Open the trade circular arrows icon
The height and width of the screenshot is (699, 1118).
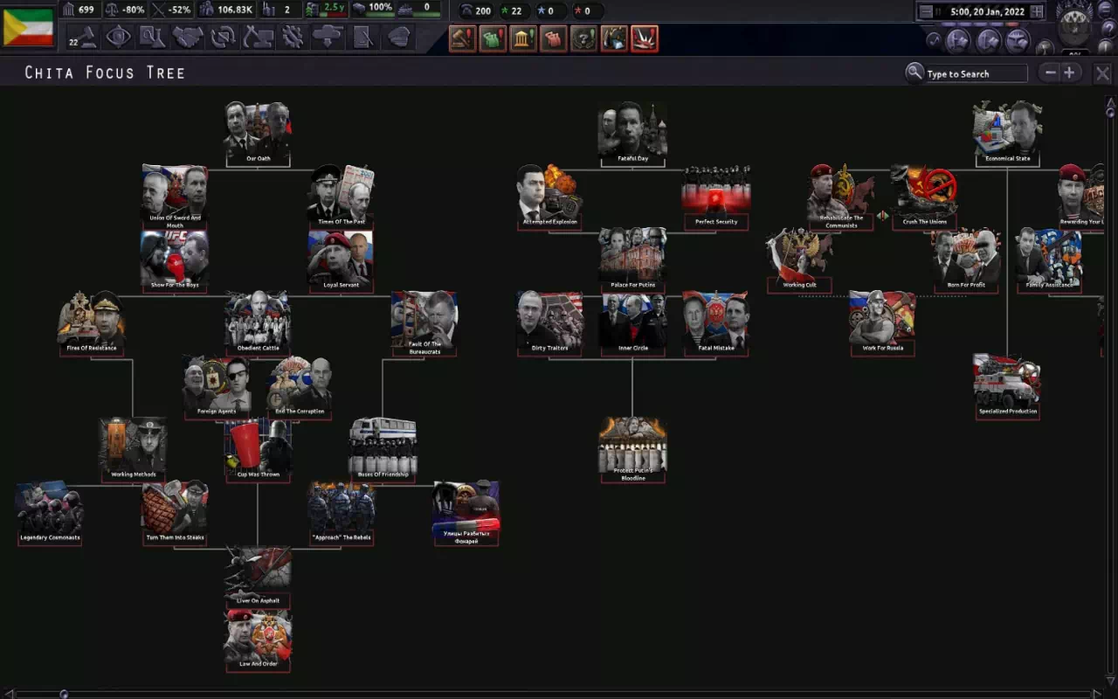pos(222,38)
